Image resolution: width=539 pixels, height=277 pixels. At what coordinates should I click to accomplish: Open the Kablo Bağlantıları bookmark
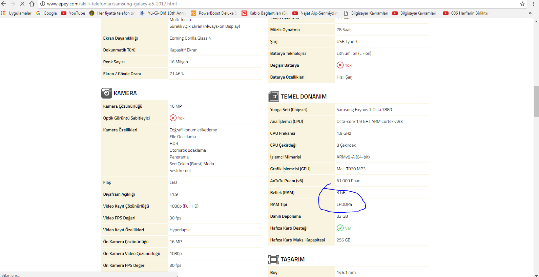click(x=265, y=13)
